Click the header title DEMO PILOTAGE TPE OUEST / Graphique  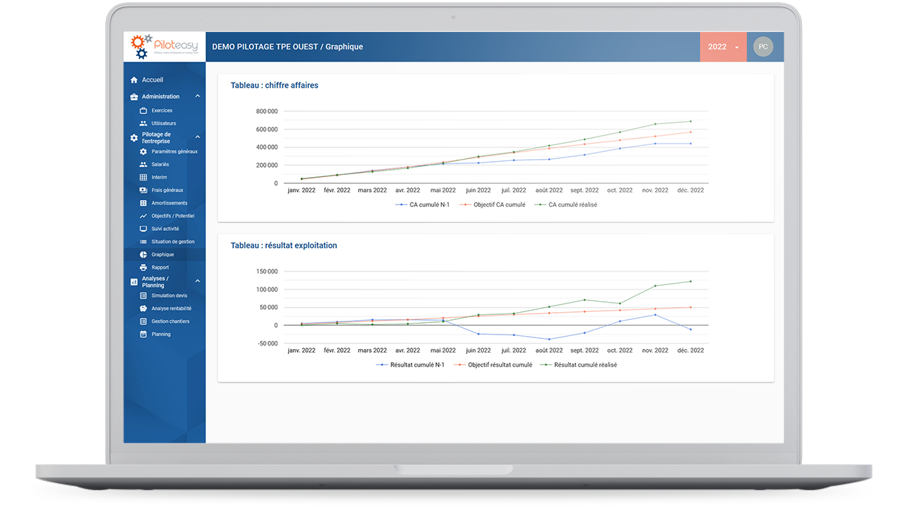pos(288,47)
